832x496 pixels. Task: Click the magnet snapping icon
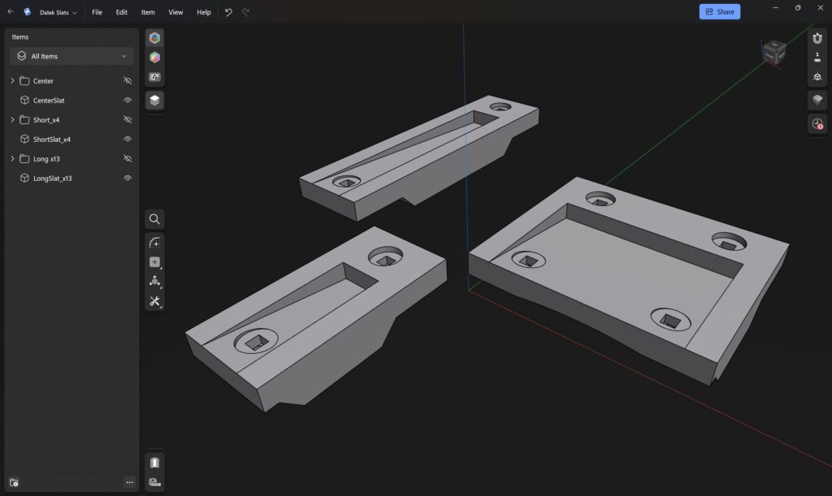coord(817,38)
